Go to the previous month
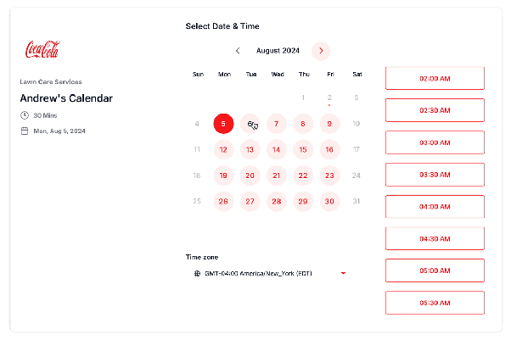The height and width of the screenshot is (340, 511). [x=238, y=51]
